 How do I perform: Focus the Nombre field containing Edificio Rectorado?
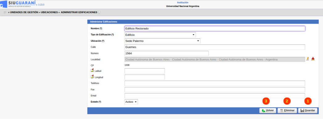215,29
